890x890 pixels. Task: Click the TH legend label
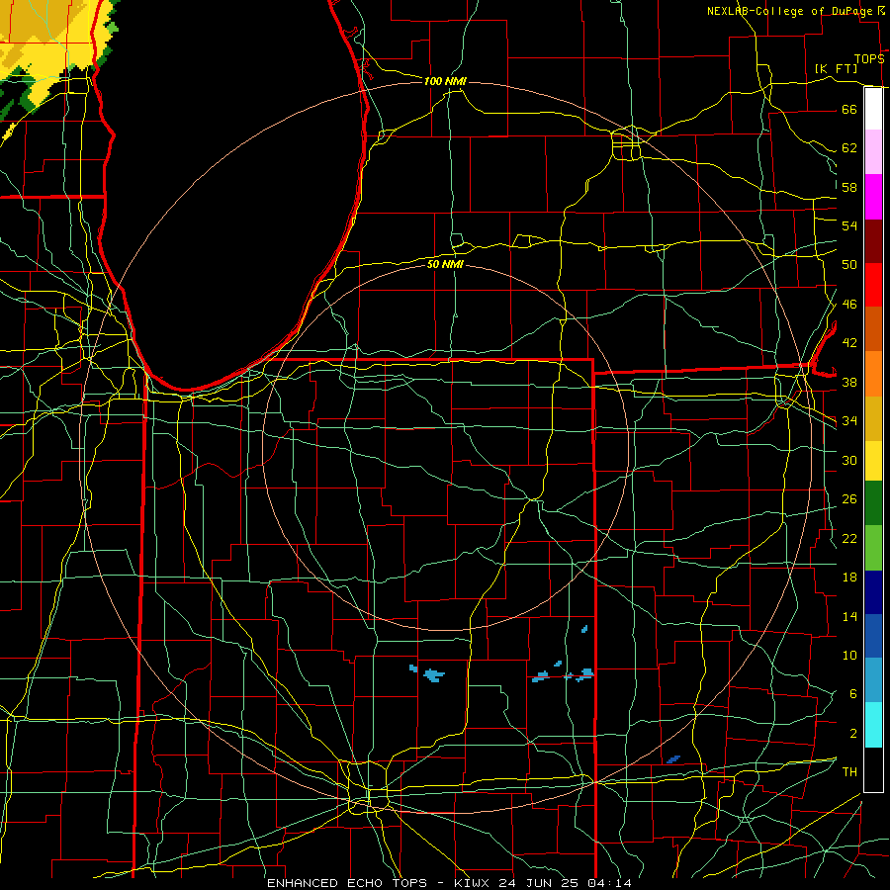[x=849, y=772]
